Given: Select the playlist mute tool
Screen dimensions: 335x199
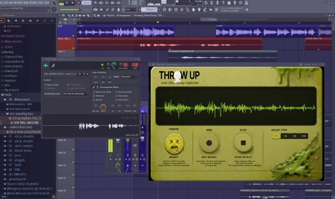Looking at the screenshot, I should click(x=80, y=15).
